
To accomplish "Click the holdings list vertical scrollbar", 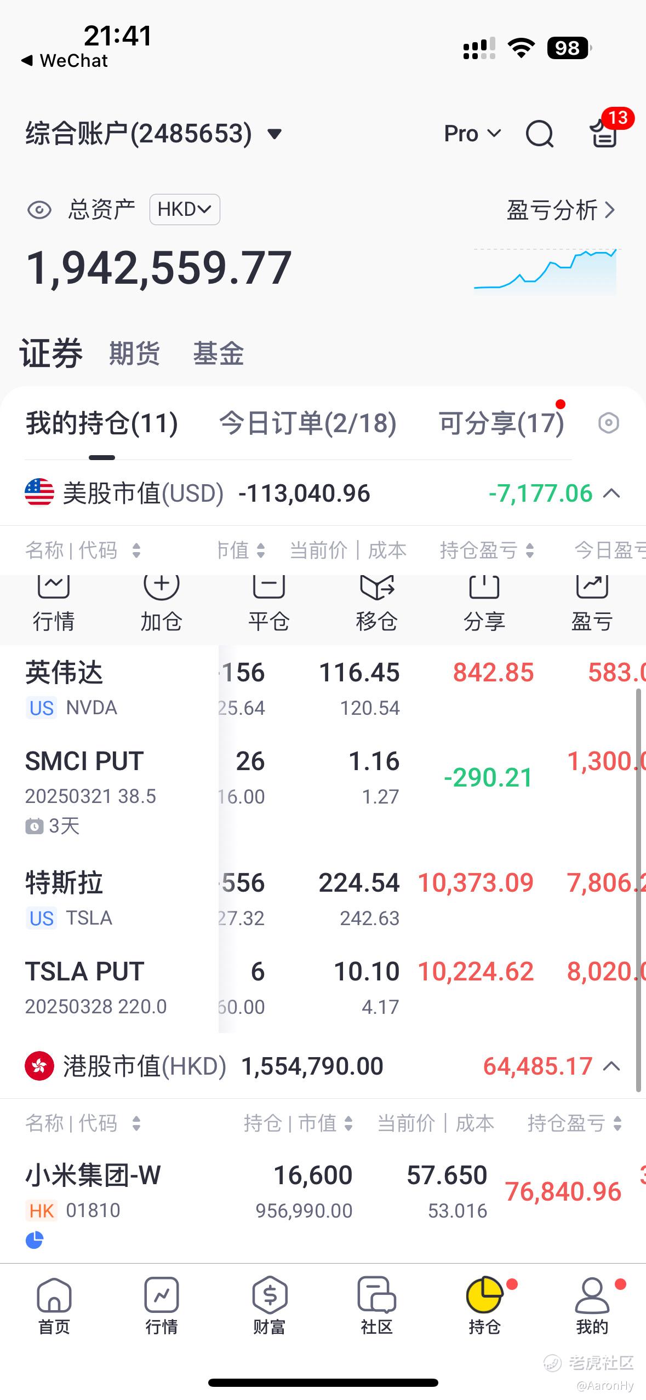I will click(x=638, y=890).
